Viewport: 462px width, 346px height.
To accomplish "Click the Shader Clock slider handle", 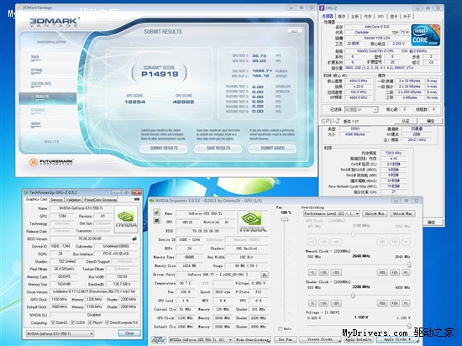I will [x=353, y=296].
